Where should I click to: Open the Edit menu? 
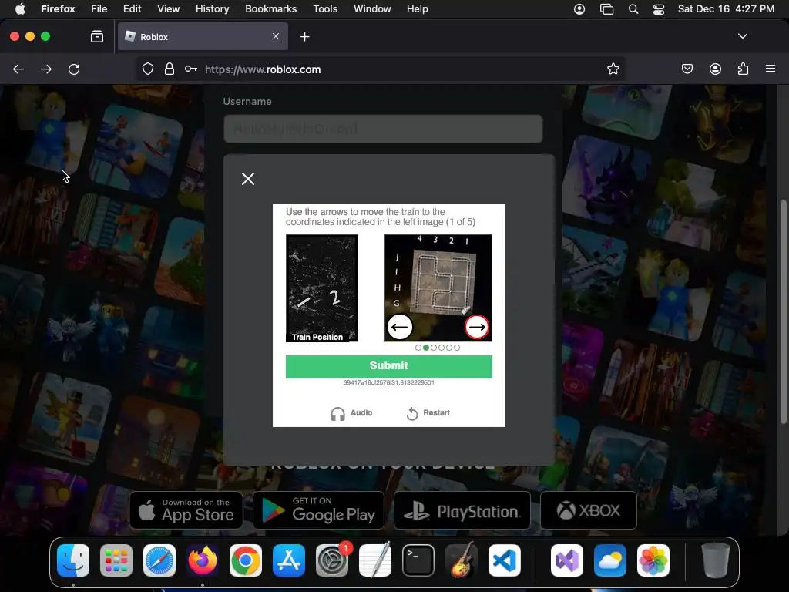click(133, 8)
